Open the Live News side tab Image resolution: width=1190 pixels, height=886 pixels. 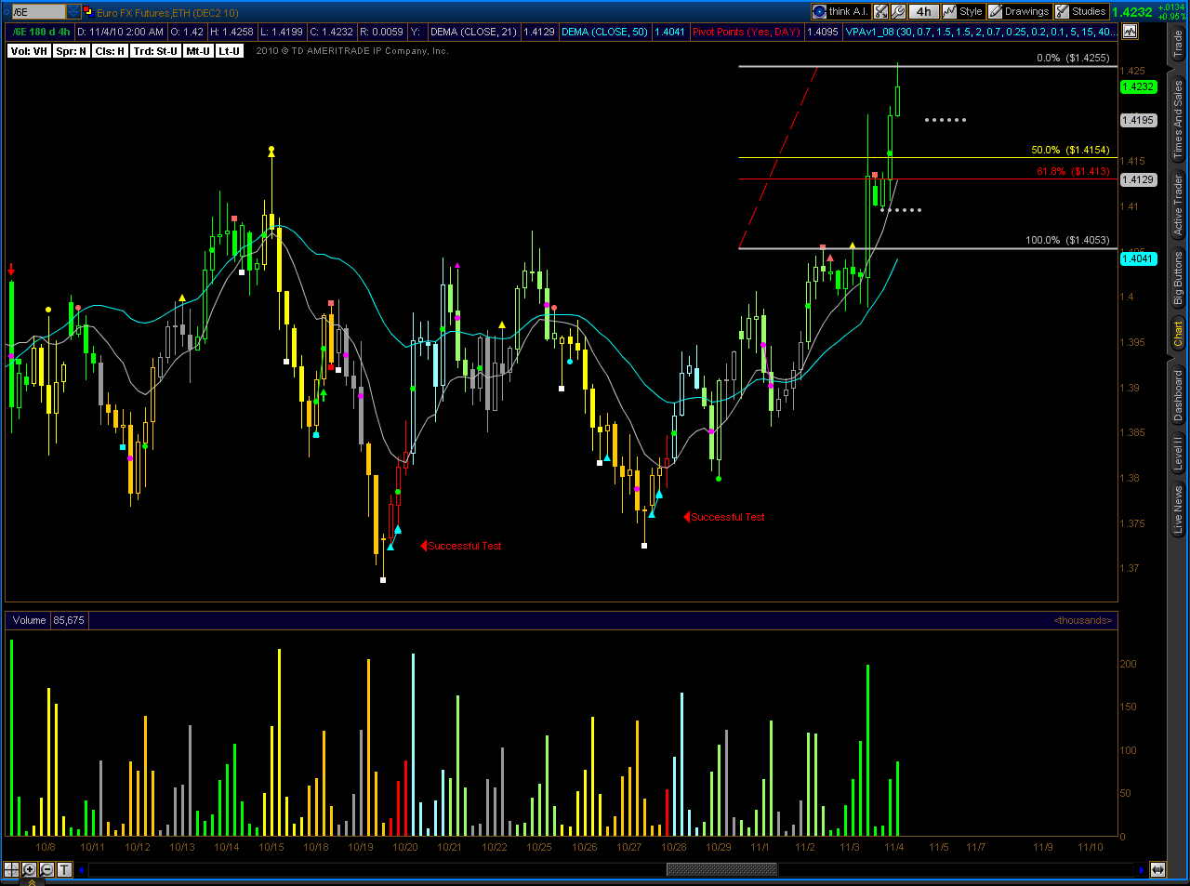coord(1178,509)
